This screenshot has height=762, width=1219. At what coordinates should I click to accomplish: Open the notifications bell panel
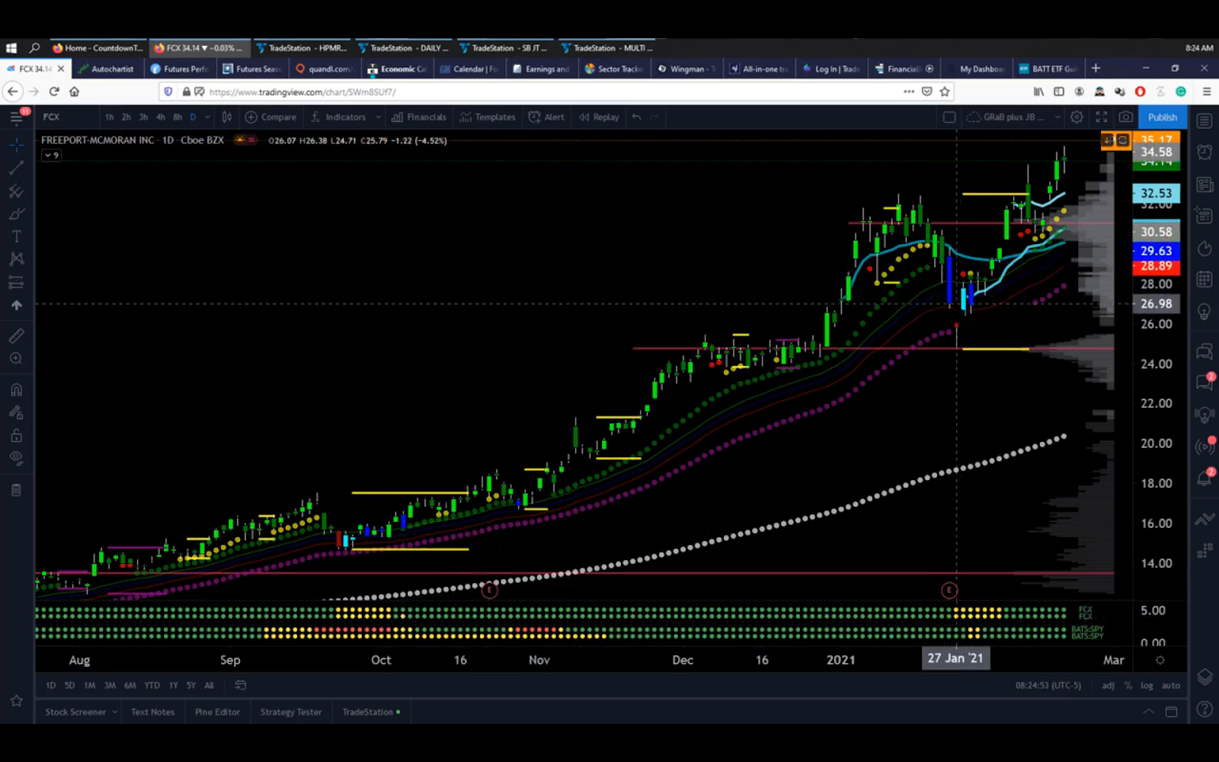click(1205, 479)
